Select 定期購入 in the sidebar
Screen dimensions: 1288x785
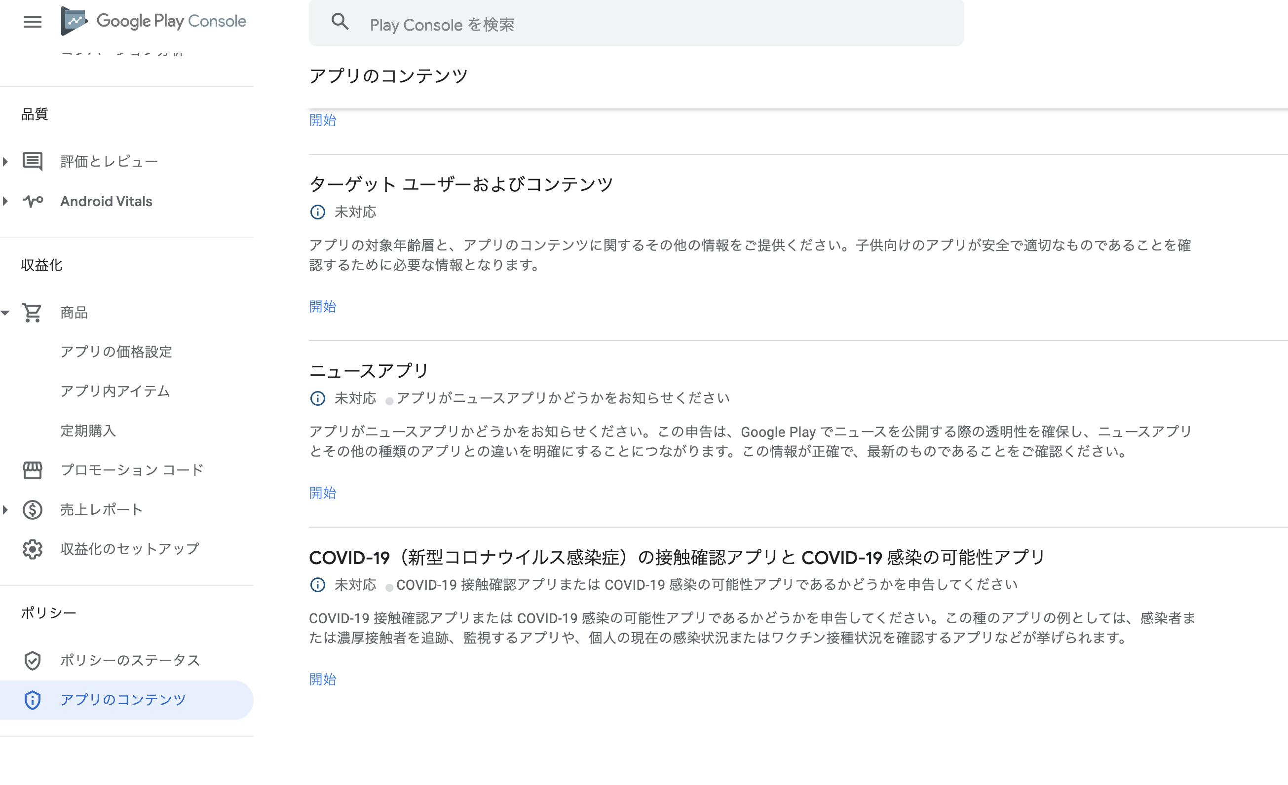88,430
